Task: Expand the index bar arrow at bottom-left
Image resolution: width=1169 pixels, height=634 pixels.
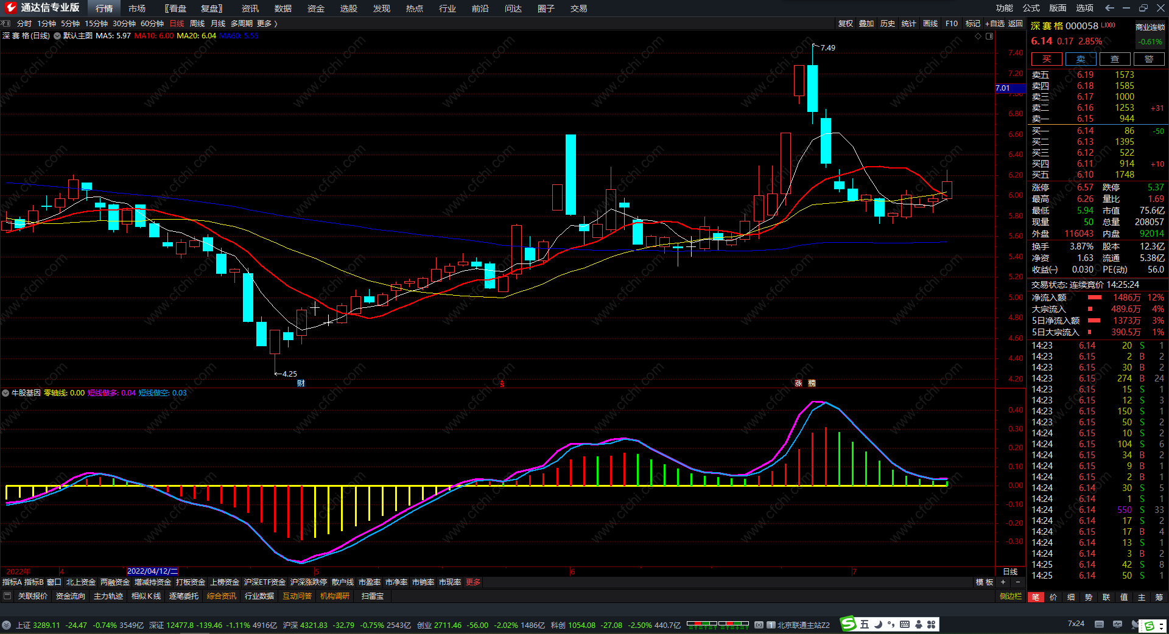Action: point(6,625)
